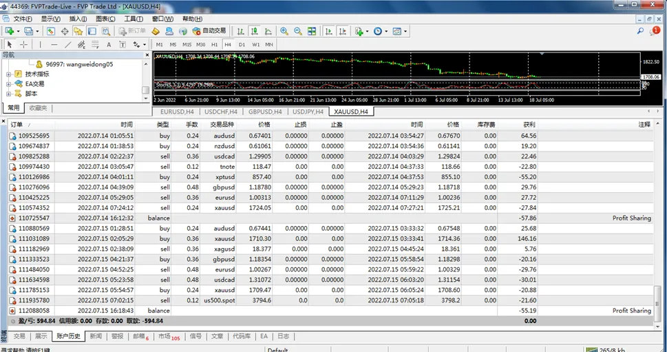Open the chart templates dropdown
The height and width of the screenshot is (352, 667).
pos(399,31)
